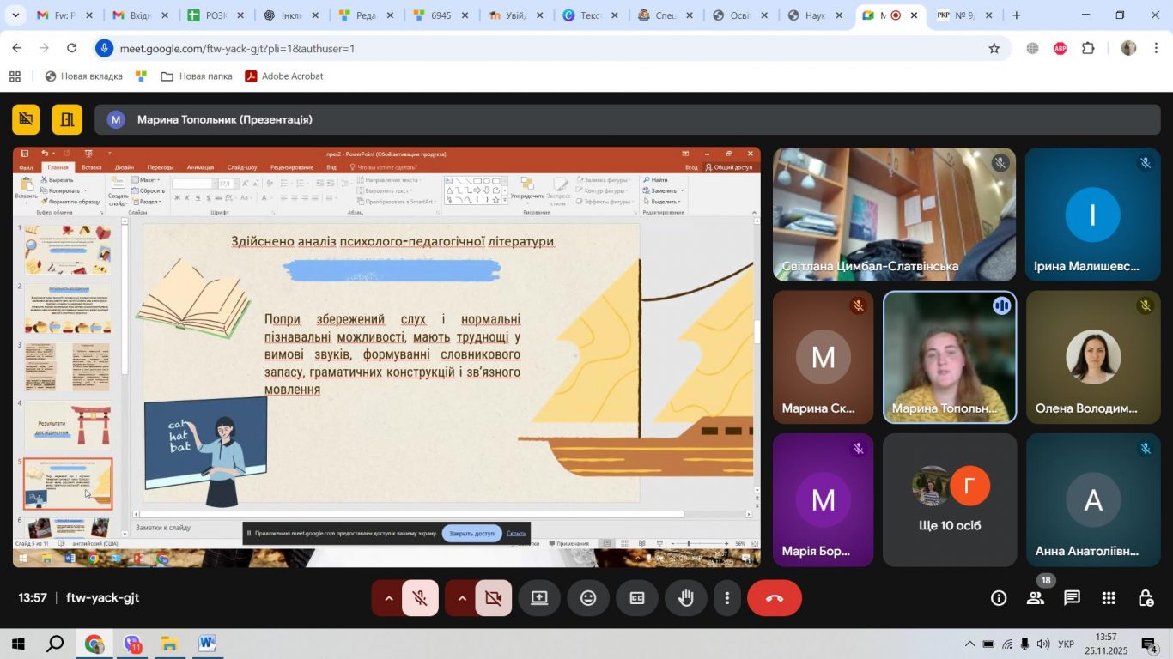This screenshot has width=1173, height=659.
Task: Open the activities grid icon
Action: coord(1109,598)
